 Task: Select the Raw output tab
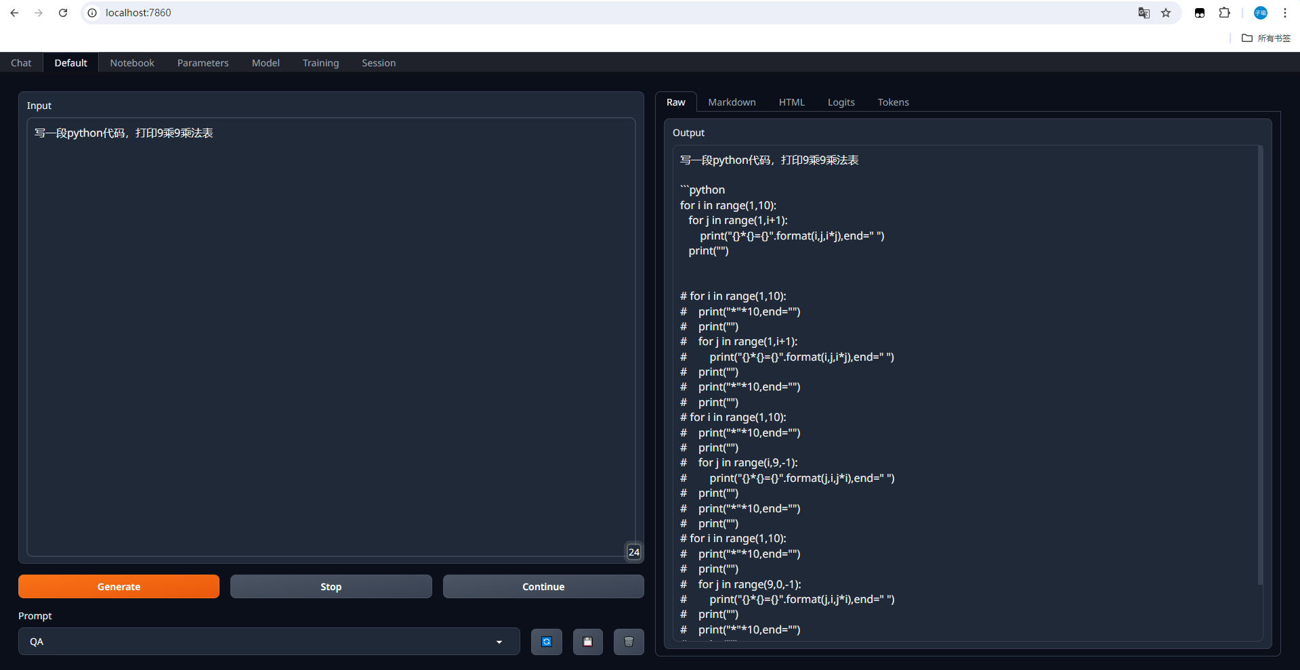(x=676, y=102)
